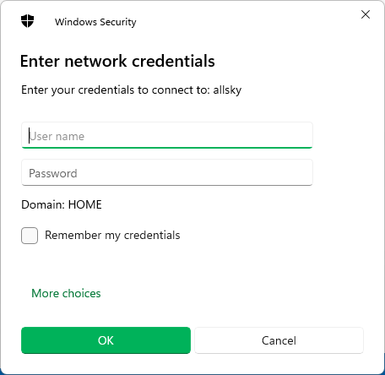The image size is (385, 375).
Task: Click the word credentials in the heading
Action: 173,61
